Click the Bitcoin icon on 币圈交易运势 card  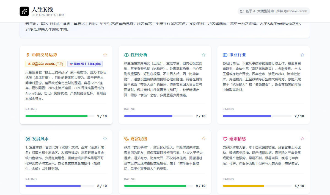[28, 55]
